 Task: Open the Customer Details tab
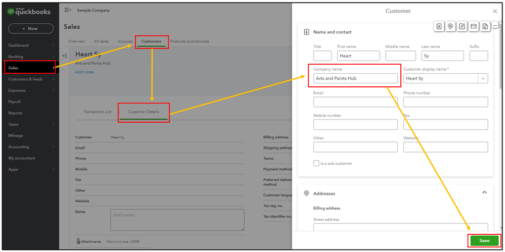tap(144, 112)
